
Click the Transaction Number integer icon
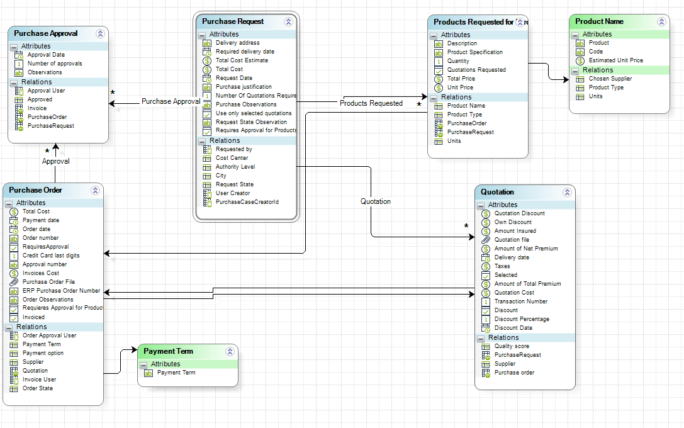click(486, 302)
